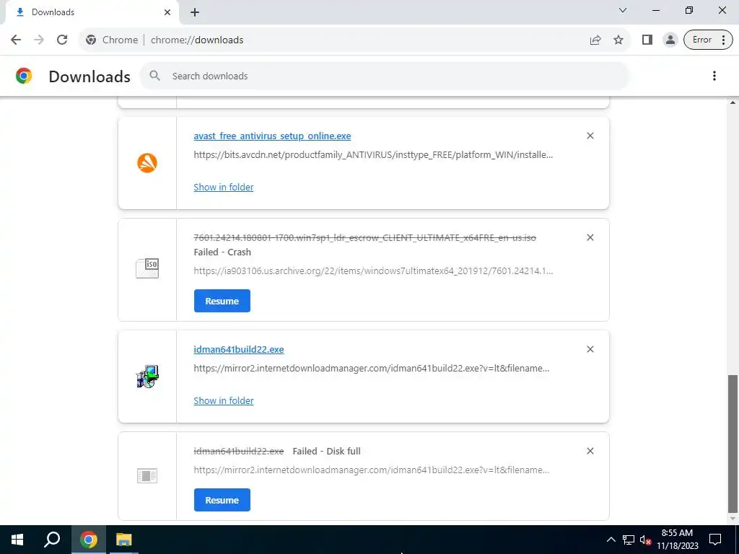Remove the Disk full idman entry
Screen dimensions: 739x554
click(590, 451)
